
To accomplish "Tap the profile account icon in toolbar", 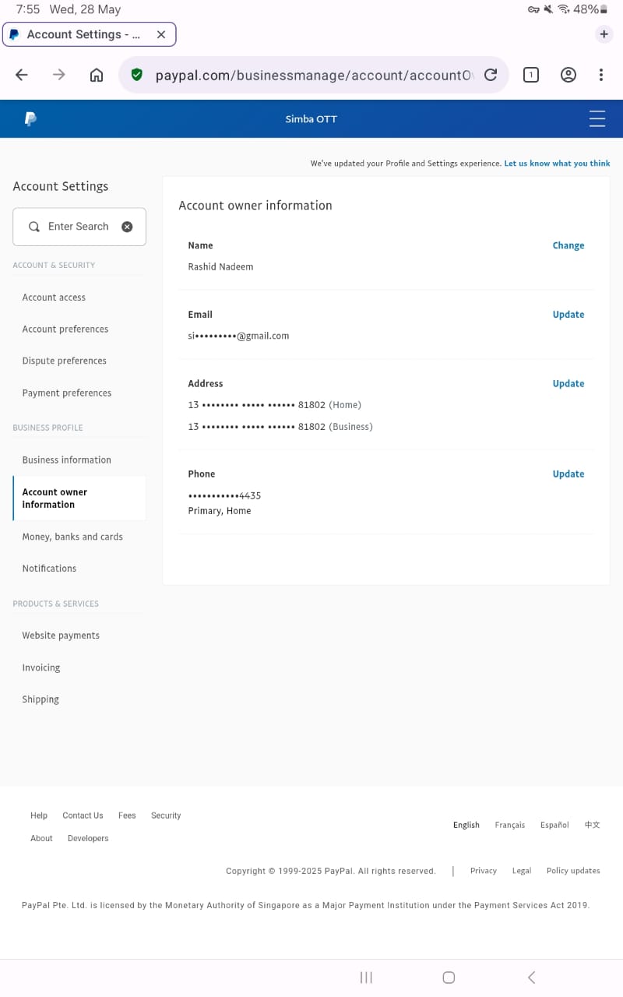I will (568, 75).
